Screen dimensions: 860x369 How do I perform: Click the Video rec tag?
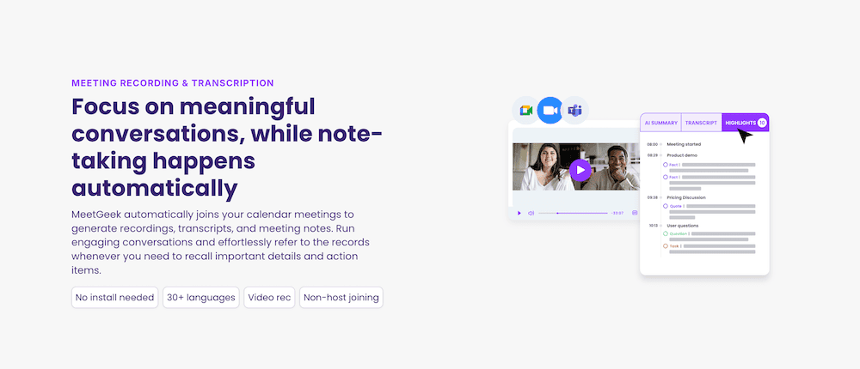click(x=269, y=297)
